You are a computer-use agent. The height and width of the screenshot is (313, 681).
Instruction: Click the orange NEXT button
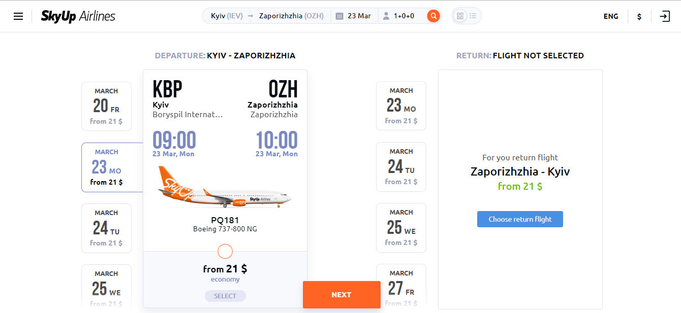pos(342,295)
